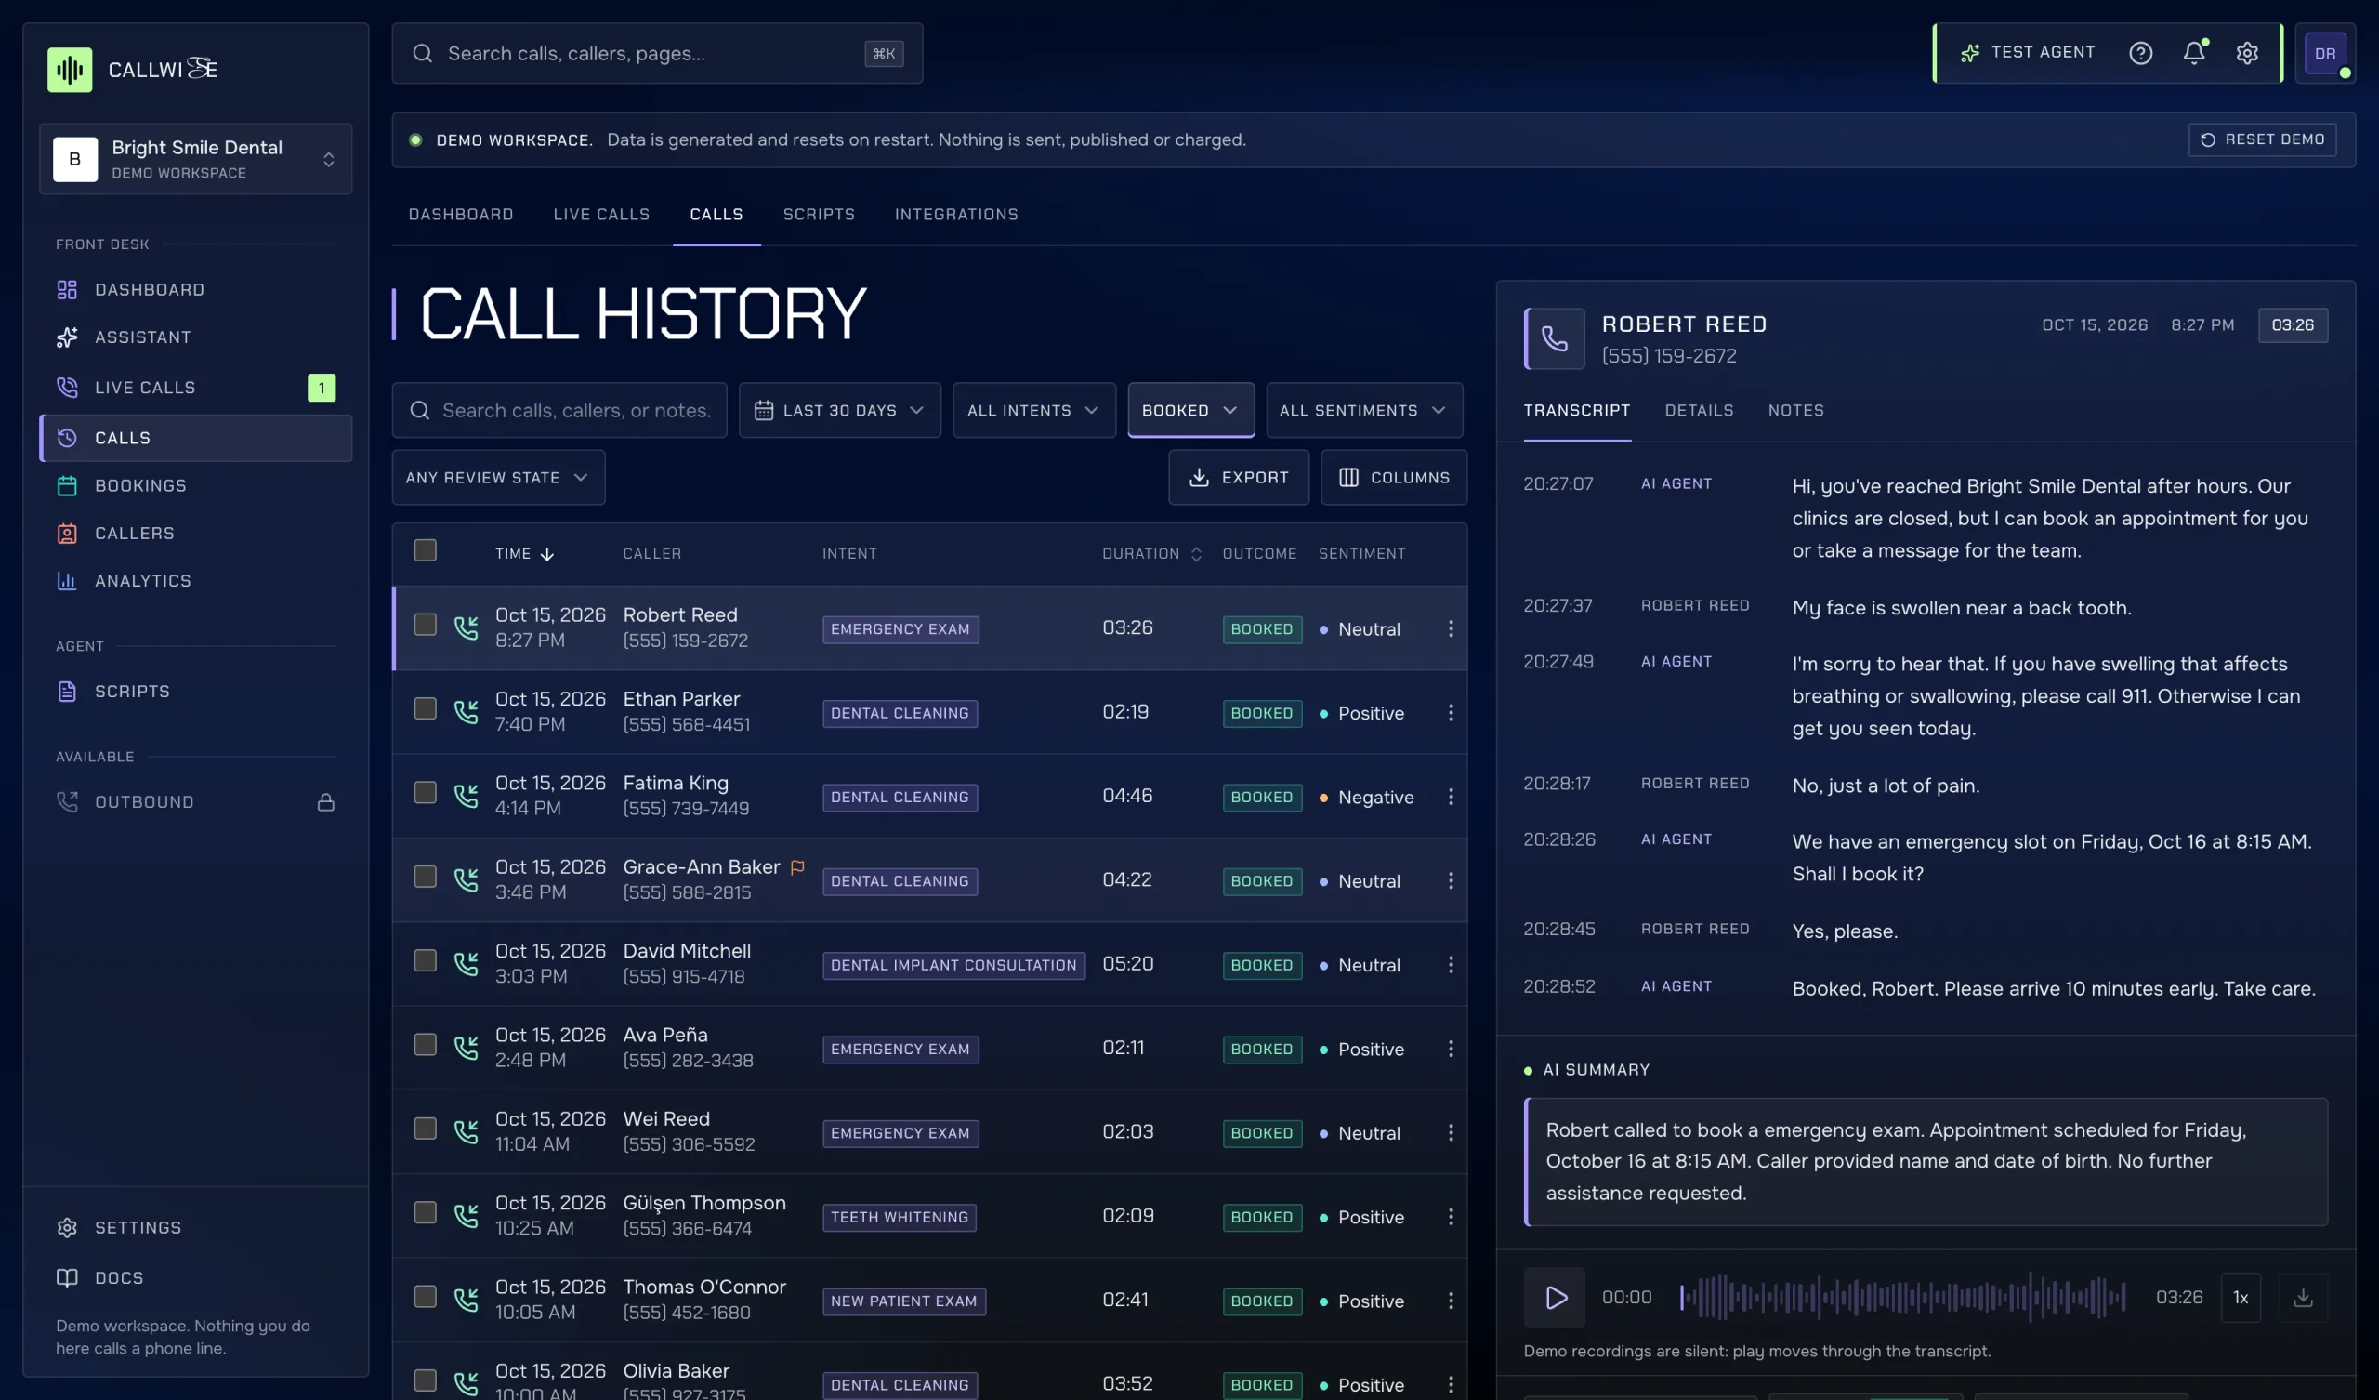Image resolution: width=2379 pixels, height=1400 pixels.
Task: Open row menu for Ethan Parker call
Action: coord(1450,712)
